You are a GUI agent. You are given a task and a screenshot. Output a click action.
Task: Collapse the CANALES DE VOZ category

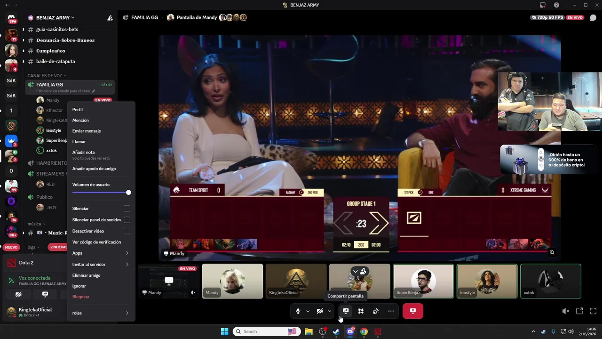(47, 75)
